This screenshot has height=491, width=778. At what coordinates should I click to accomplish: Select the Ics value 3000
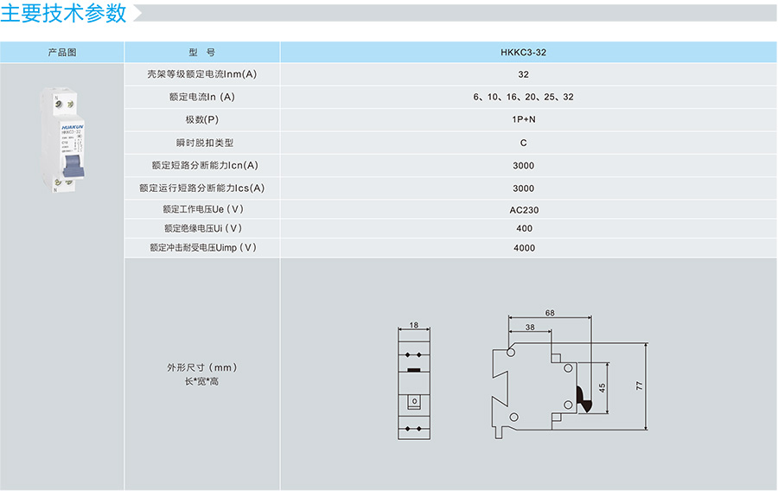(524, 188)
